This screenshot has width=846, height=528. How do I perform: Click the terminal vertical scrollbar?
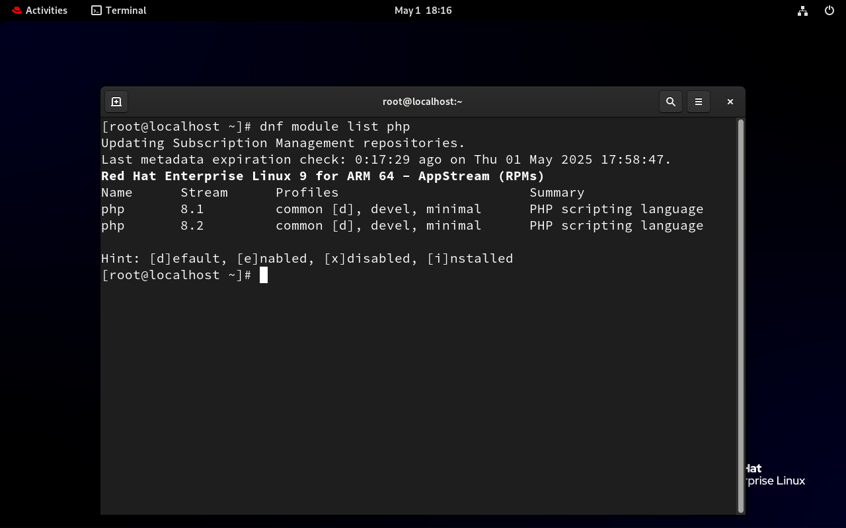pos(741,315)
